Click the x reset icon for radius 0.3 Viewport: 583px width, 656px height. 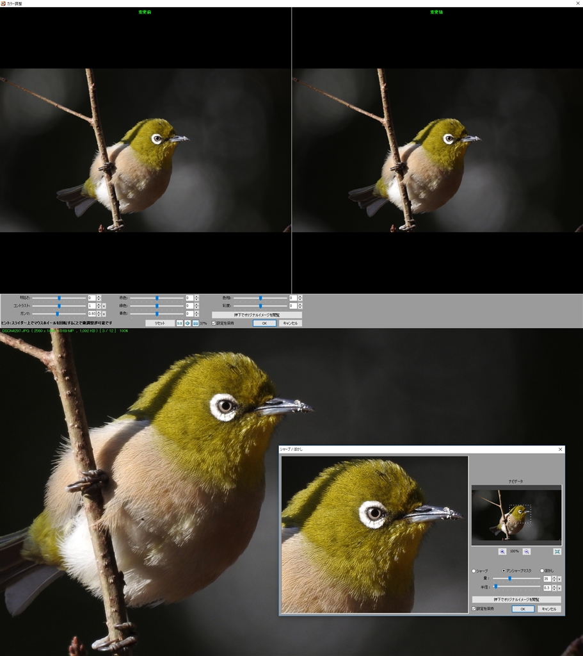559,588
